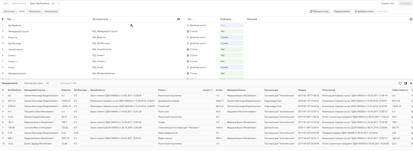Open aggregation dropdown for Клиент_1
The height and width of the screenshot is (151, 413).
(x=231, y=61)
